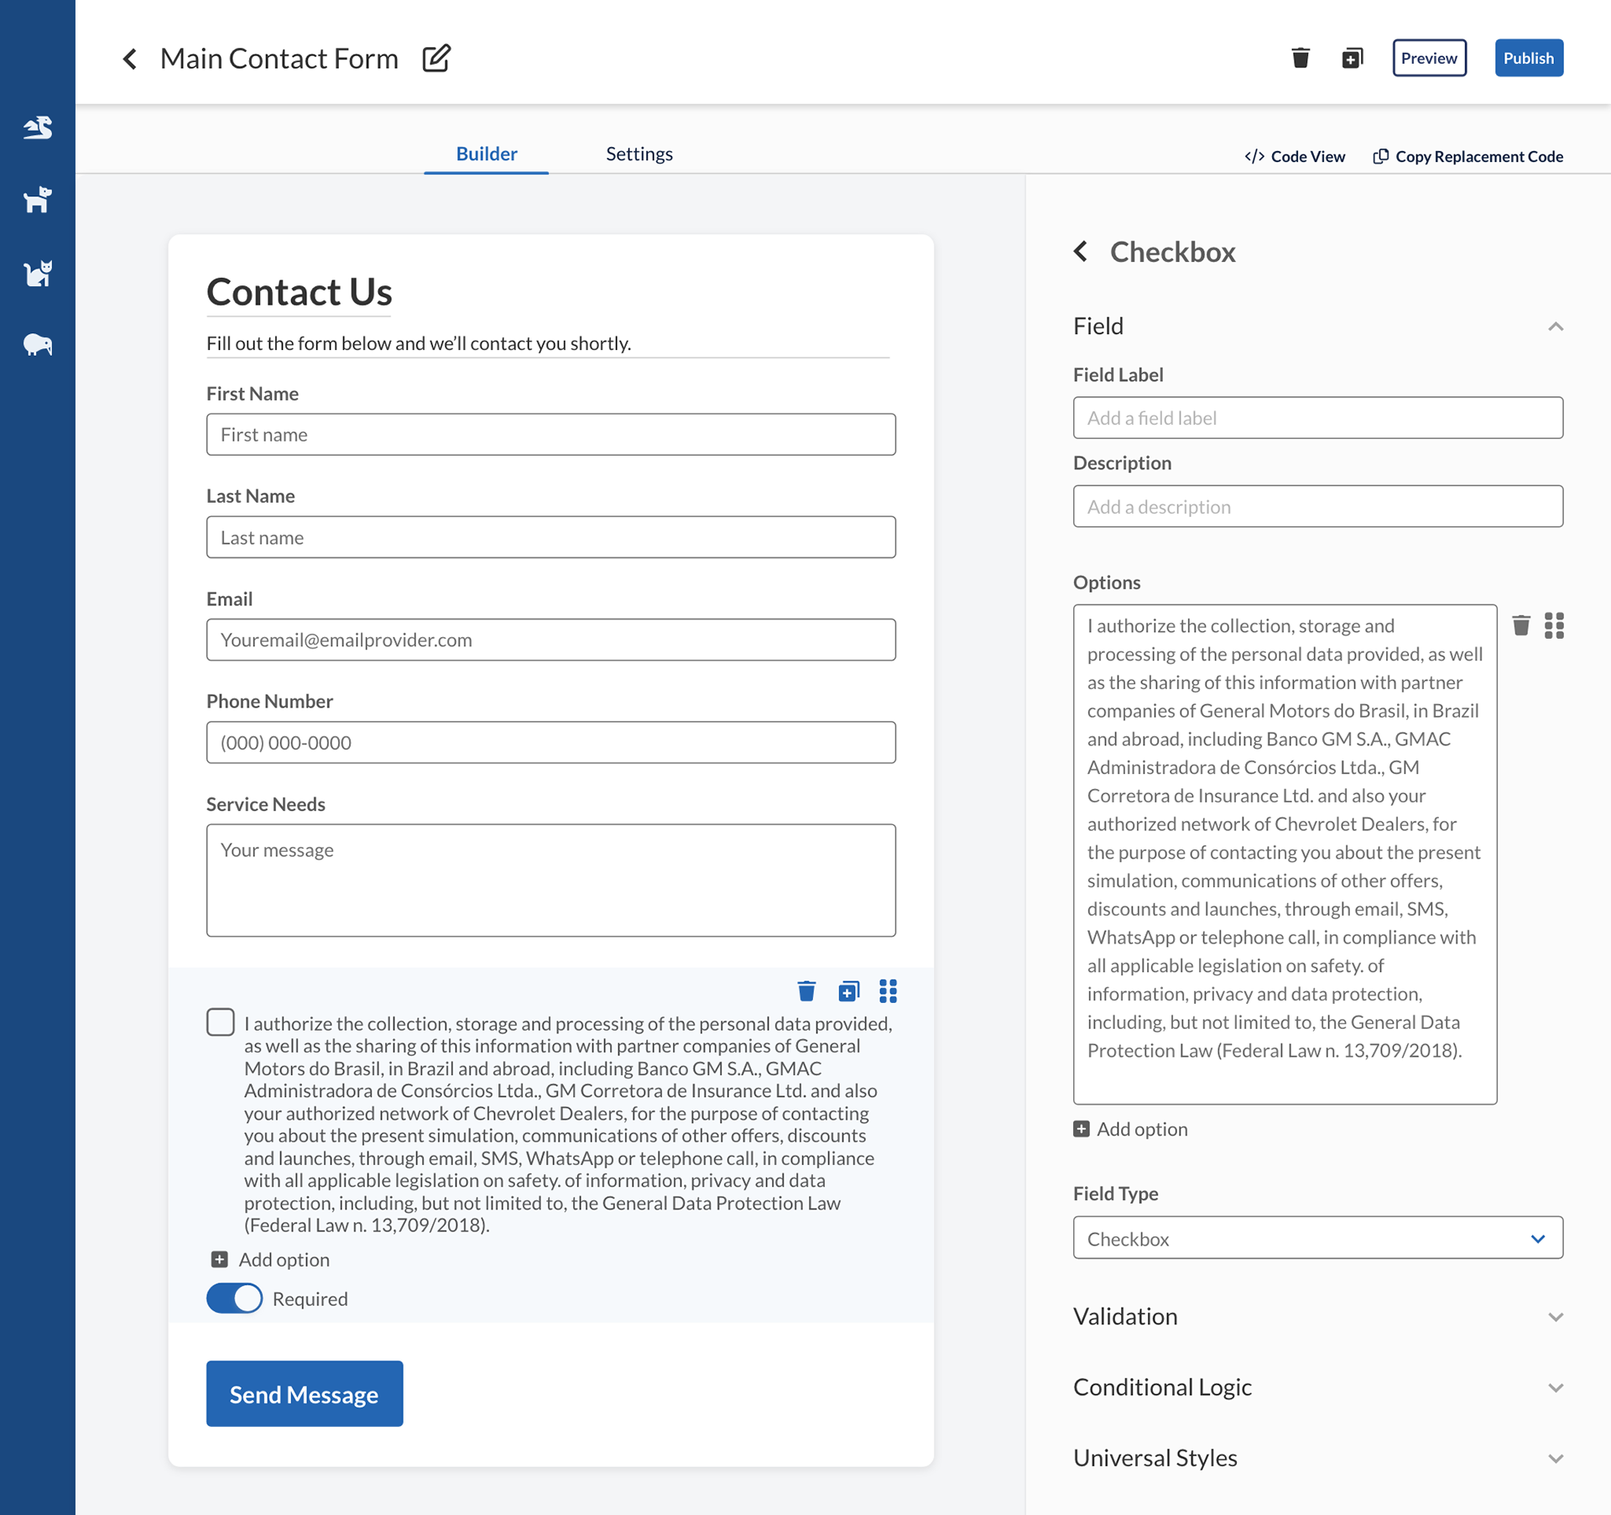Screen dimensions: 1611x1515
Task: Go back from the Checkbox panel
Action: (1081, 251)
